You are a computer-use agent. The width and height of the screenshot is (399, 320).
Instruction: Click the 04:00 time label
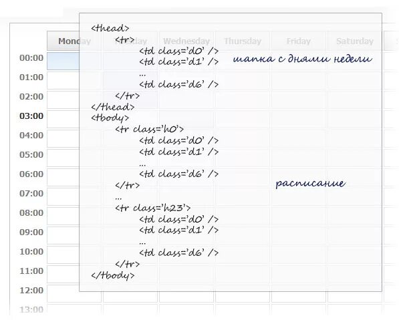[31, 135]
